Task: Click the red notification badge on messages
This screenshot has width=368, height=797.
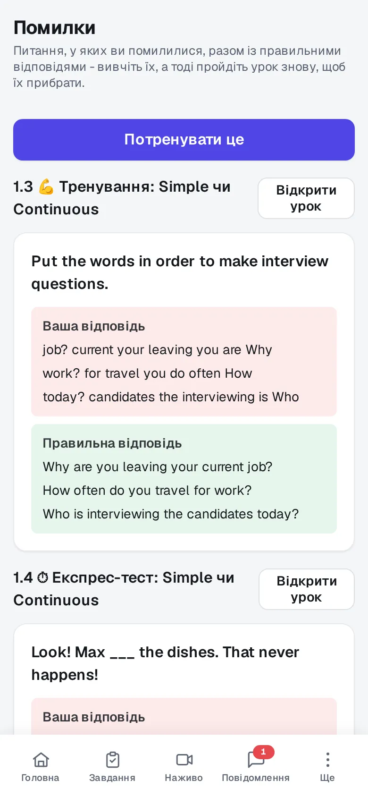Action: [263, 752]
